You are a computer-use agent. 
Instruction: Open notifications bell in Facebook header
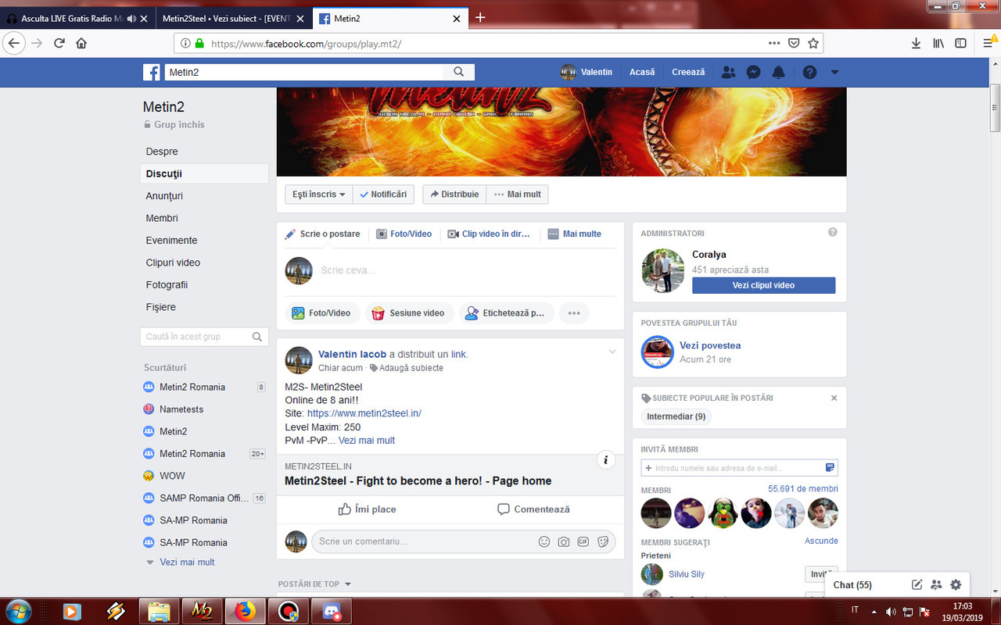click(x=778, y=72)
